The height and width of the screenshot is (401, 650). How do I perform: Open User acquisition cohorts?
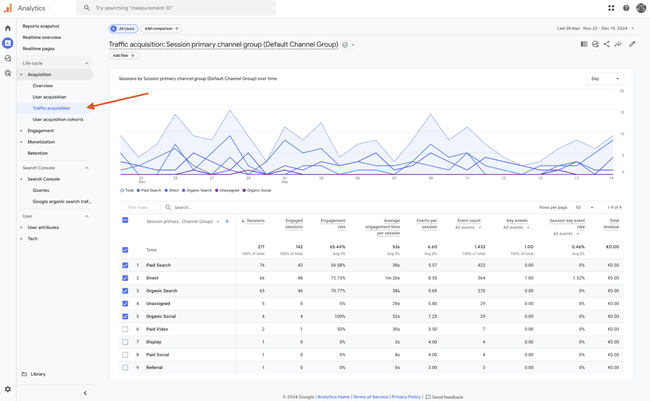click(58, 119)
